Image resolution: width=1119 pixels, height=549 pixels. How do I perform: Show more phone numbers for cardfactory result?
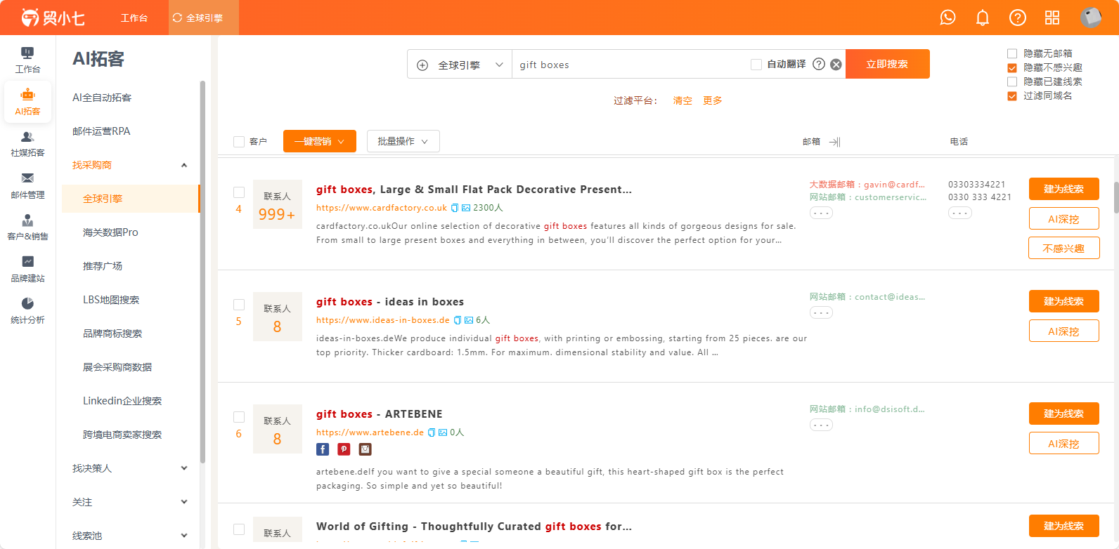pos(960,213)
